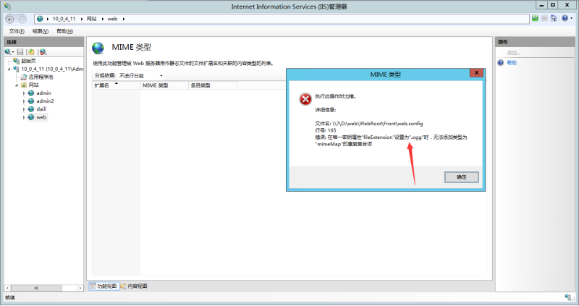Open breadcrumb arrow after web
This screenshot has height=306, width=579.
click(123, 19)
